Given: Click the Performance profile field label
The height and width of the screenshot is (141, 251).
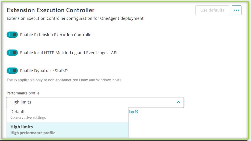Looking at the screenshot, I should (23, 93).
